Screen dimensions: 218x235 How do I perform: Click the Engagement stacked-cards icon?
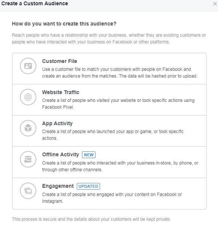pos(28,191)
